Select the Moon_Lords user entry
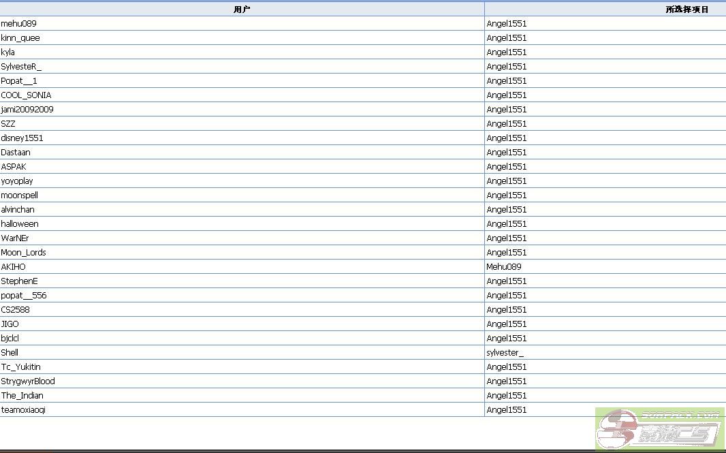 point(24,253)
